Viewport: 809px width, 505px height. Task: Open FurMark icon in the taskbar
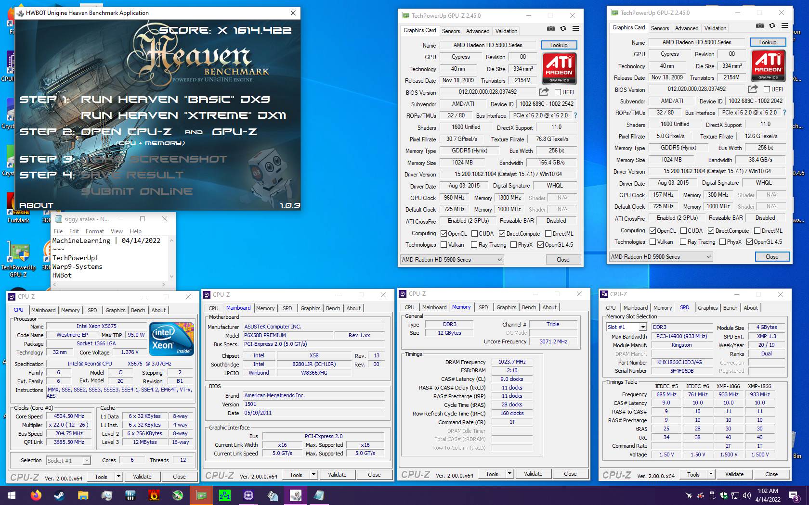pyautogui.click(x=154, y=495)
